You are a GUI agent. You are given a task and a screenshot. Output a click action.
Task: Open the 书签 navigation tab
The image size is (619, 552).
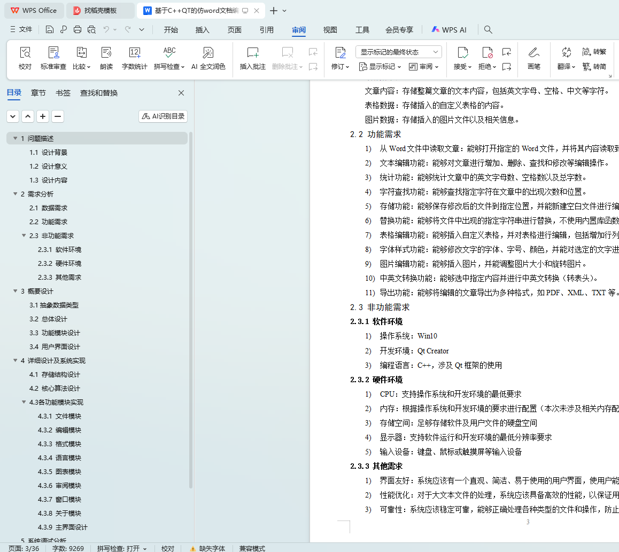pyautogui.click(x=63, y=93)
